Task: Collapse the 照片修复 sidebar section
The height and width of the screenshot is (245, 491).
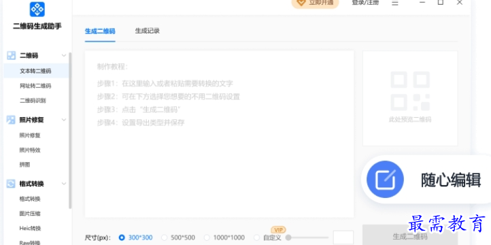Action: (64, 120)
